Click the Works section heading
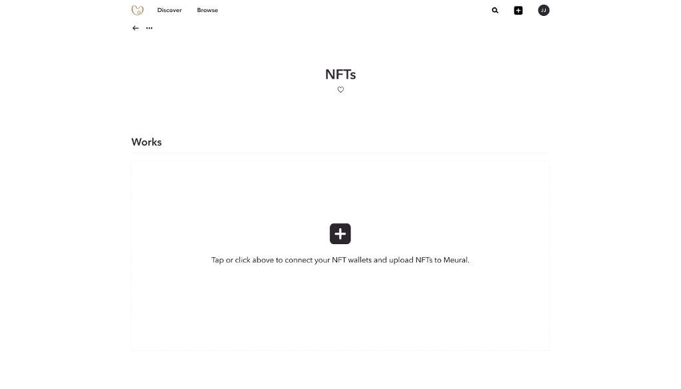681x389 pixels. (146, 142)
